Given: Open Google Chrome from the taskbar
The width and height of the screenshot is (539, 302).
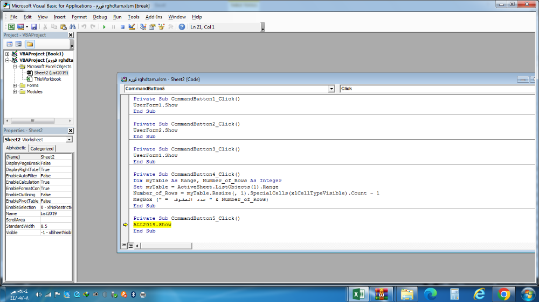Looking at the screenshot, I should [503, 294].
